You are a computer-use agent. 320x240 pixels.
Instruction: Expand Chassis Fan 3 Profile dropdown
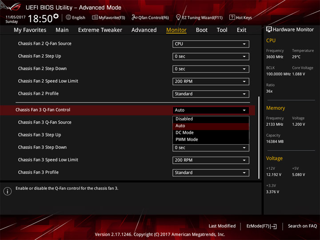211,172
